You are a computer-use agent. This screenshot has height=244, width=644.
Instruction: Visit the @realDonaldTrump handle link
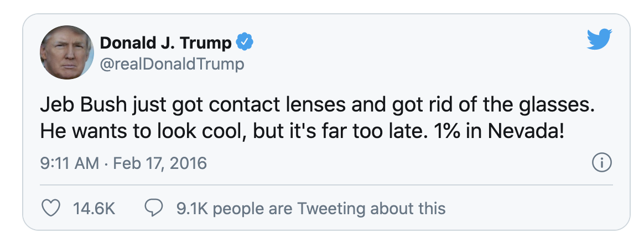[x=172, y=65]
